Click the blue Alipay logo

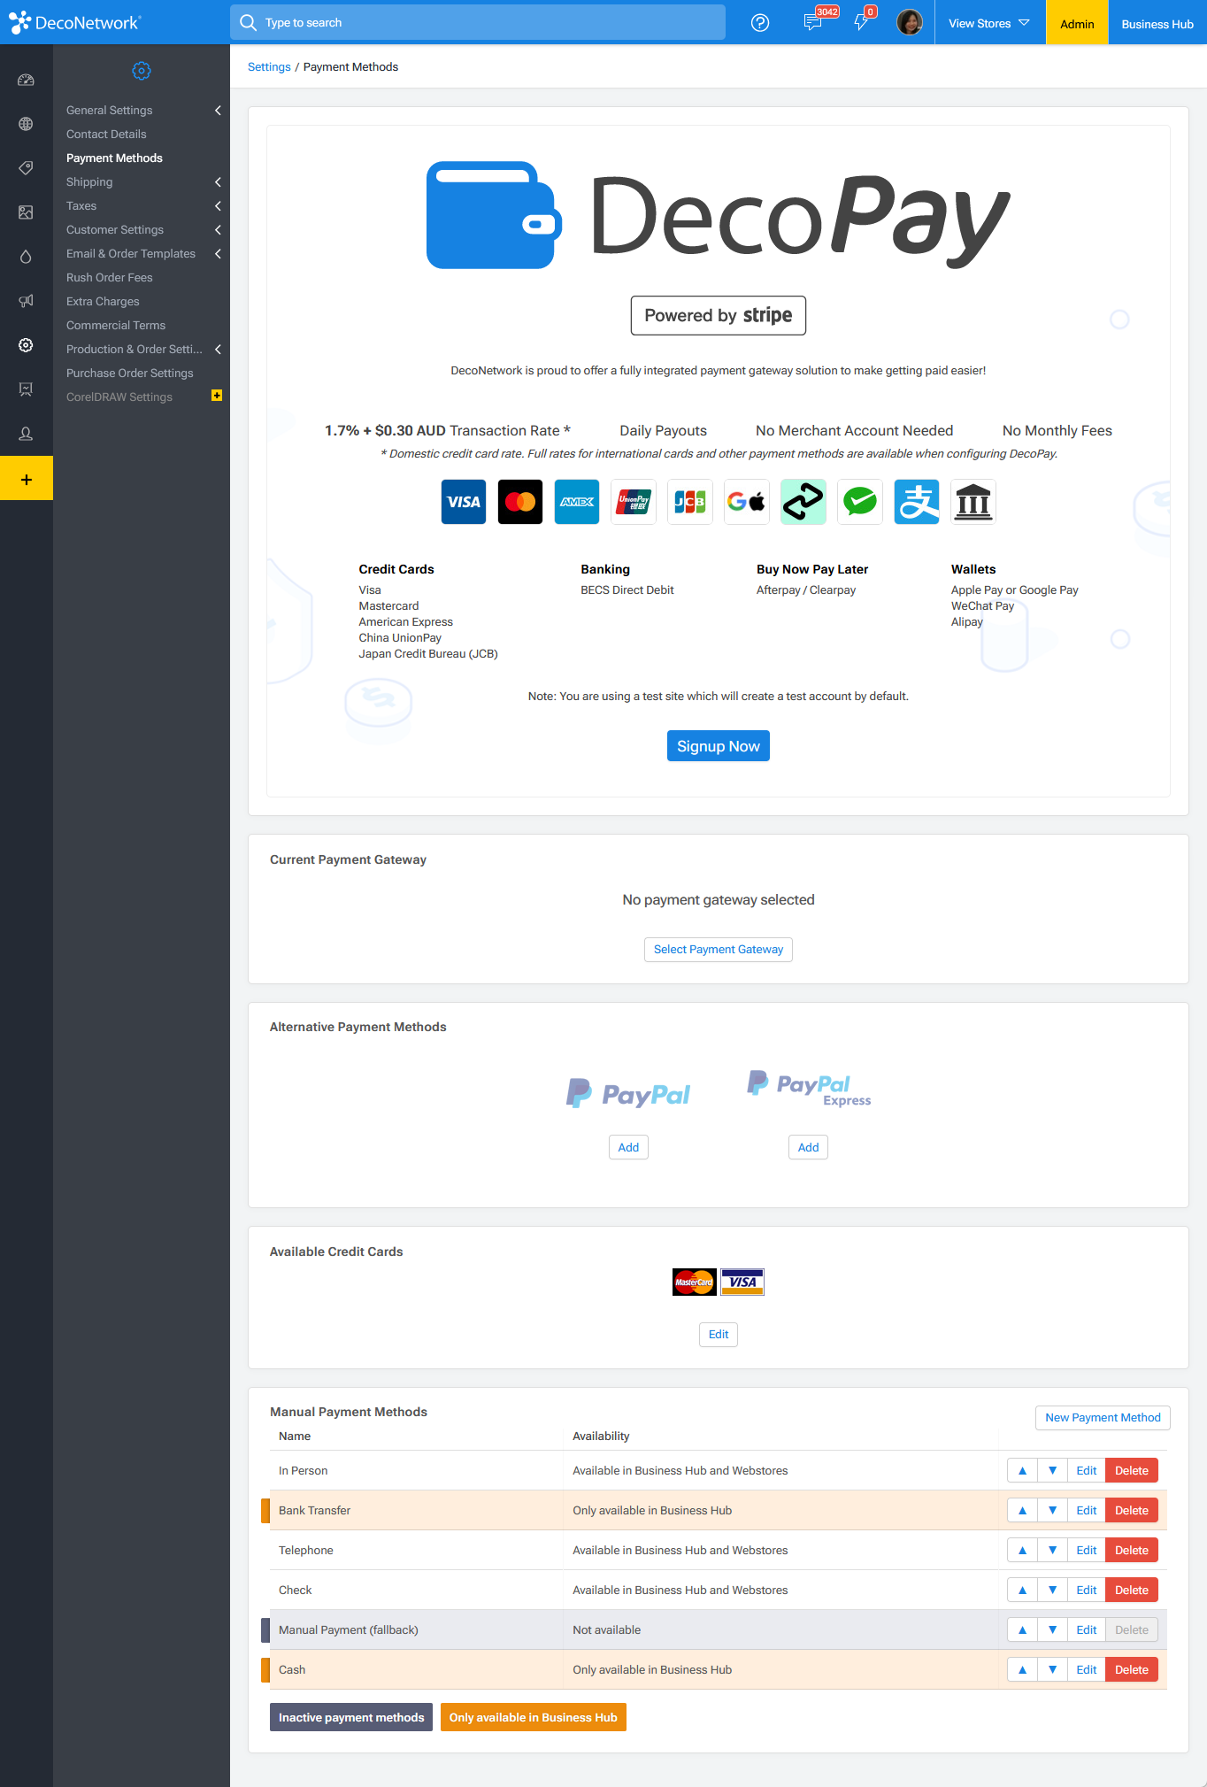pos(917,502)
